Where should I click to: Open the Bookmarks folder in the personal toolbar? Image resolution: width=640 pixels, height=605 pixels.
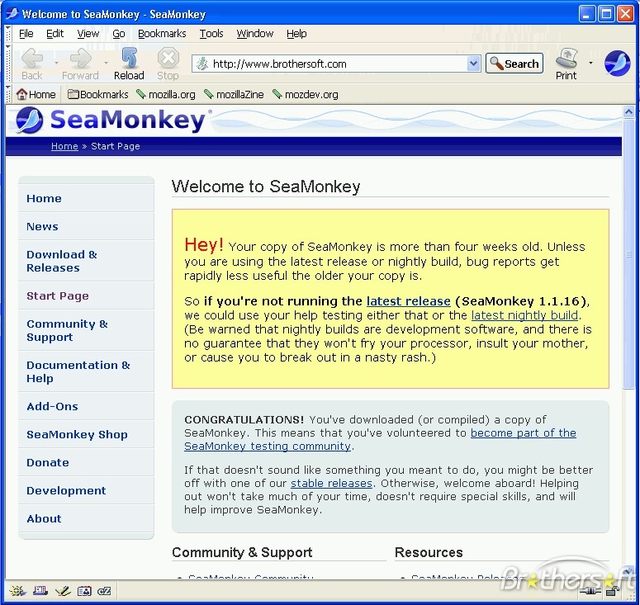click(98, 94)
